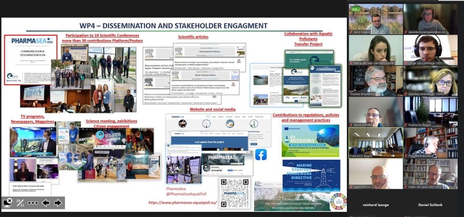Click the EU Missions banner image
The width and height of the screenshot is (464, 217).
pyautogui.click(x=311, y=141)
